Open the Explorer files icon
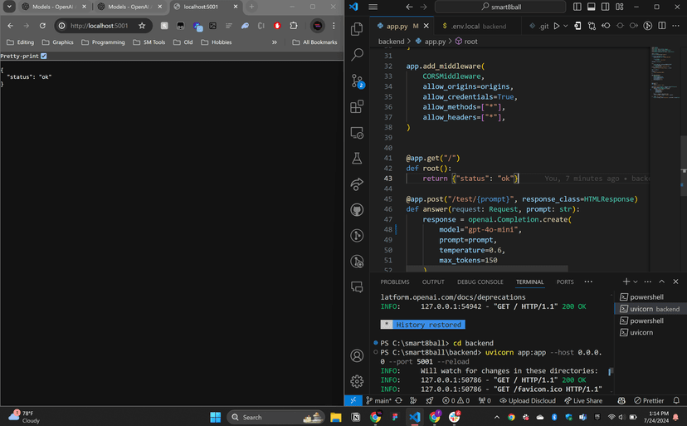 (x=358, y=29)
